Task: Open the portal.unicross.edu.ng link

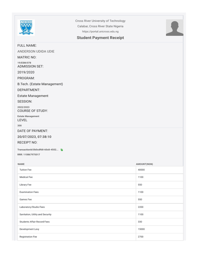Action: tap(100, 31)
